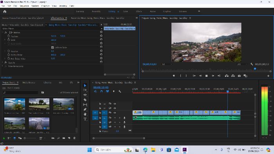The image size is (274, 154).
Task: Step forward one frame
Action: 213,76
